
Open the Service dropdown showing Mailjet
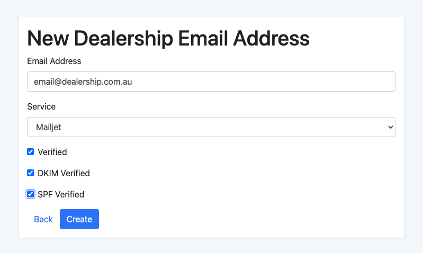point(211,127)
